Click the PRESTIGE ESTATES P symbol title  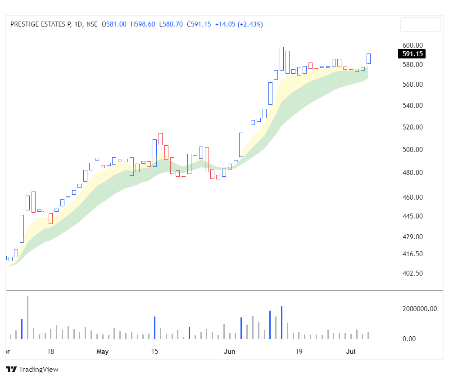(x=41, y=24)
